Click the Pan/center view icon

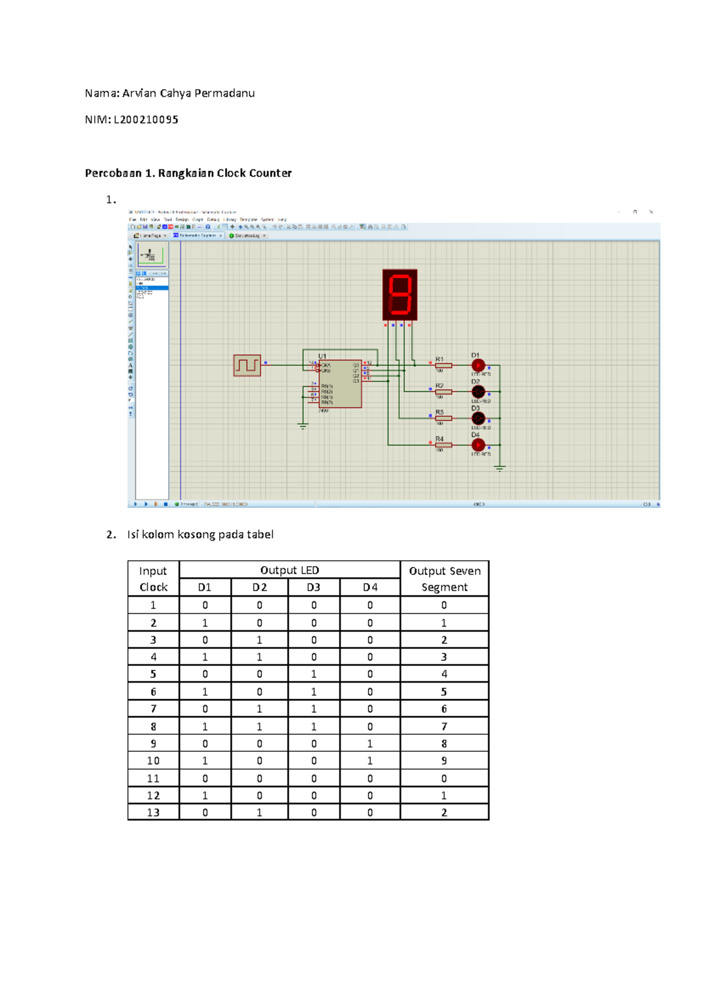240,227
